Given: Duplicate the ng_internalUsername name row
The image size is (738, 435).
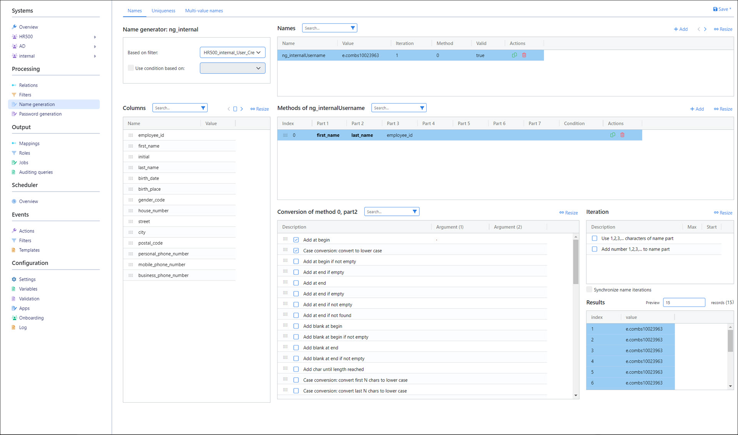Looking at the screenshot, I should click(514, 55).
